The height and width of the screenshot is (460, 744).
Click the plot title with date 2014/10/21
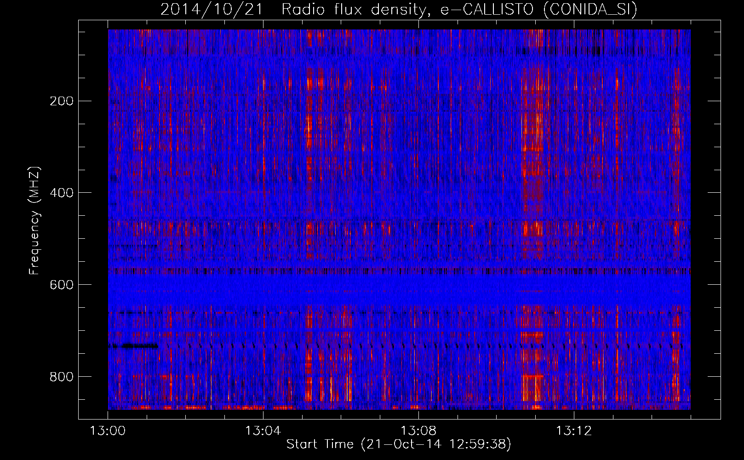click(399, 9)
